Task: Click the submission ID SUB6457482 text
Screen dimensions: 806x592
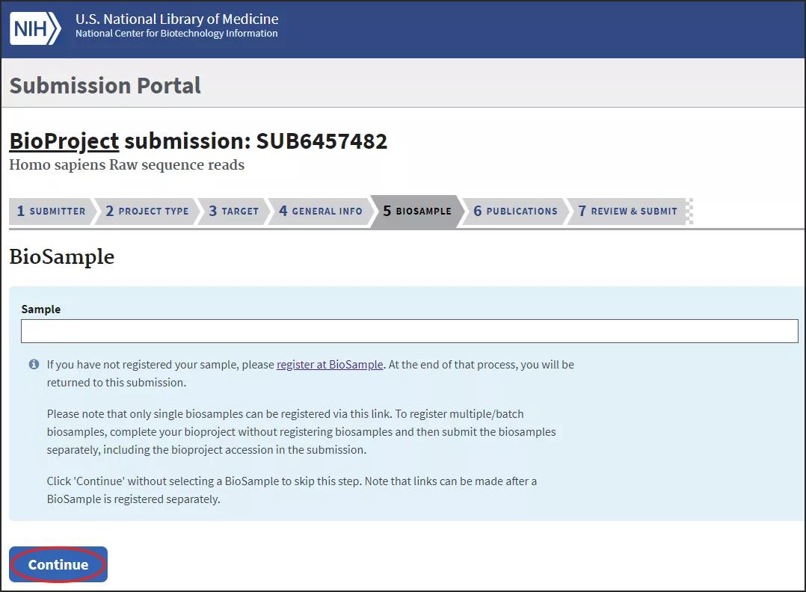Action: 322,141
